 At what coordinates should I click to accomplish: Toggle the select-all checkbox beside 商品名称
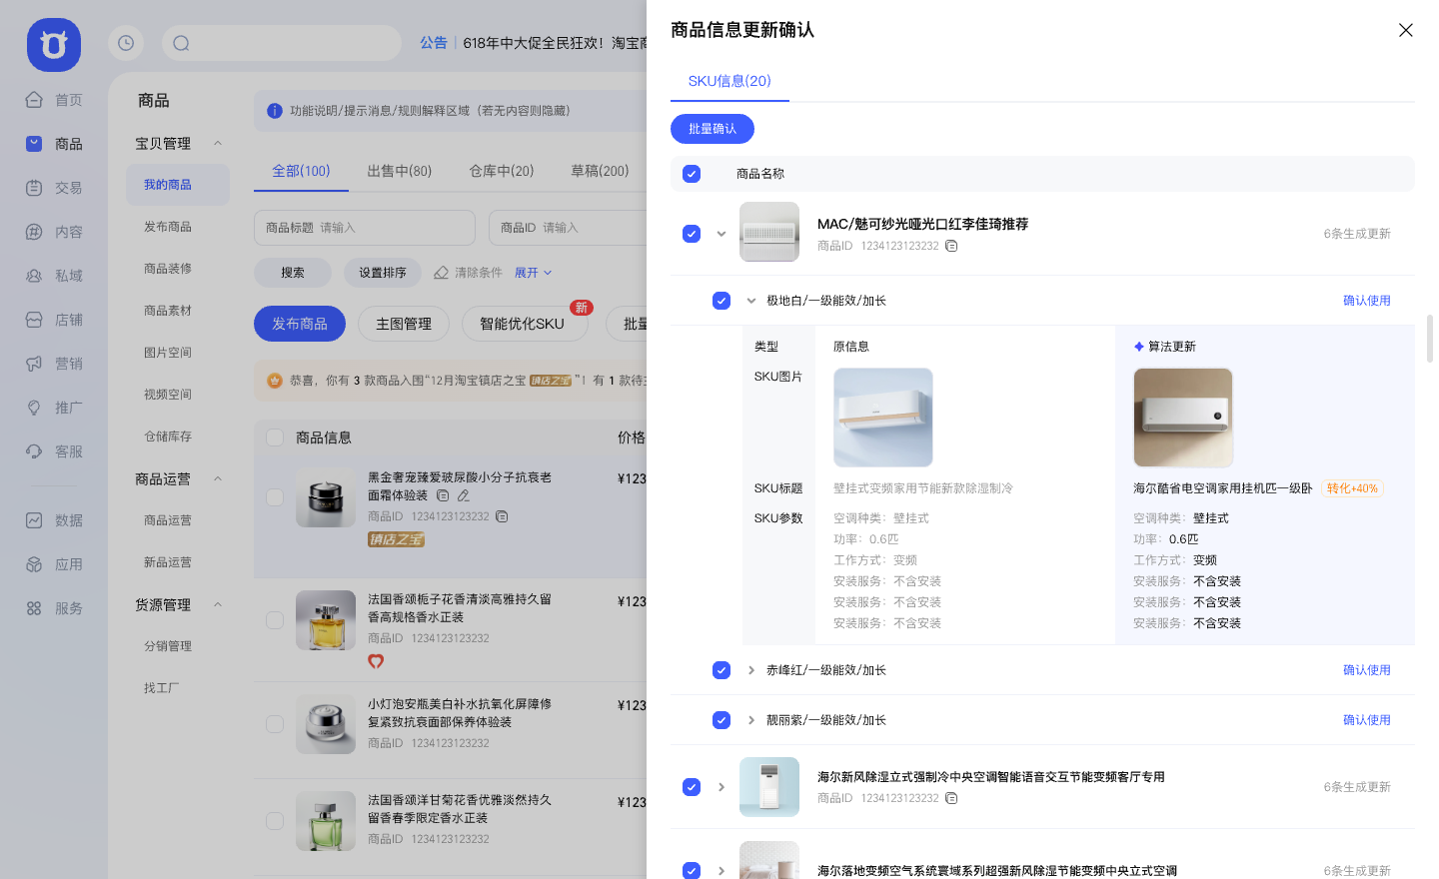[x=692, y=173]
